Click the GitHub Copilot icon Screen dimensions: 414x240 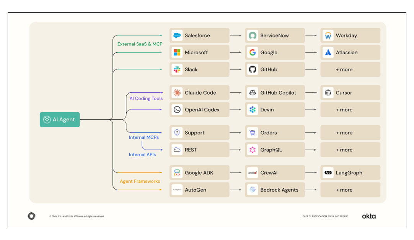click(x=253, y=93)
